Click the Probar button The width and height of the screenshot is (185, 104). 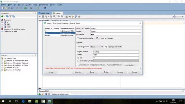[106, 72]
